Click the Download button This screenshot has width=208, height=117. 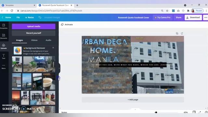193,17
